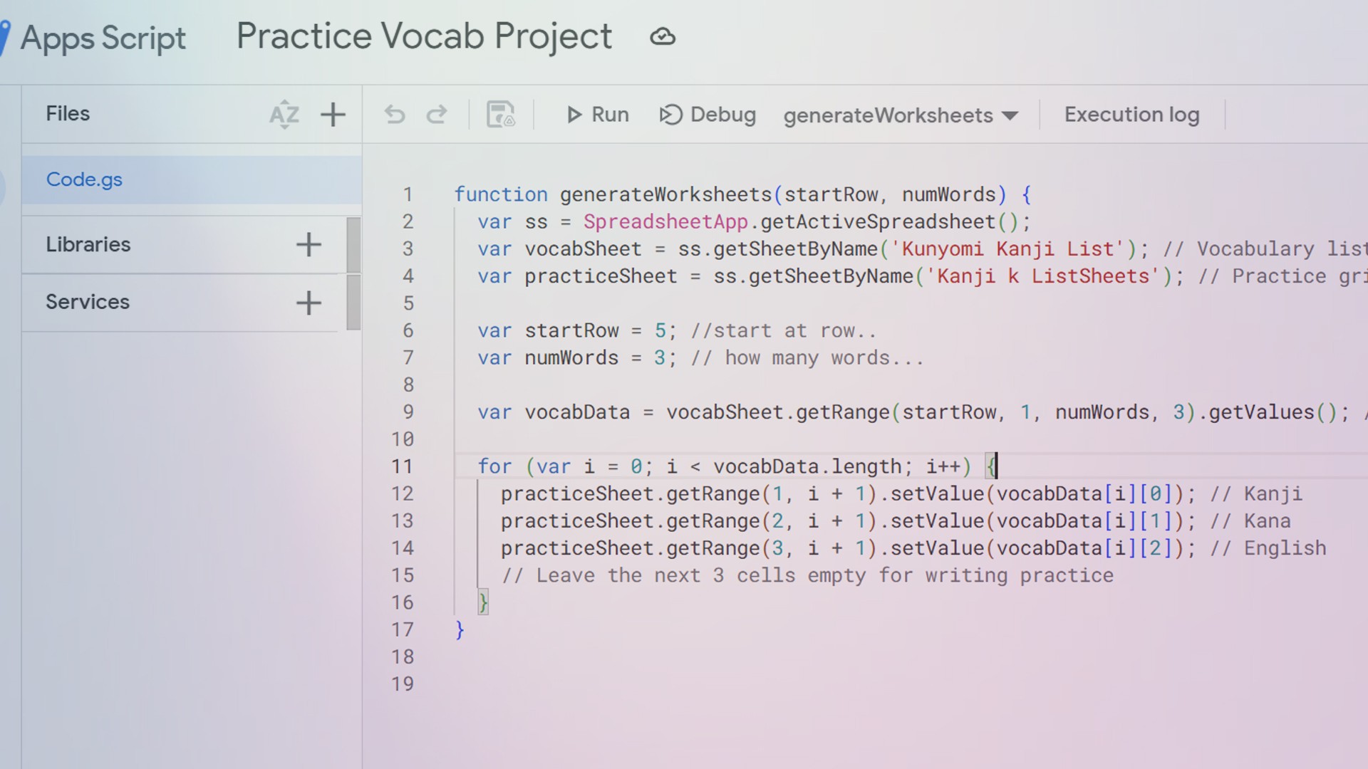Sort files alphabetically with AZ icon

click(284, 115)
